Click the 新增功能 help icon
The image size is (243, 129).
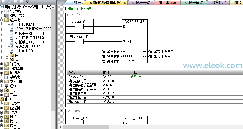(6, 11)
